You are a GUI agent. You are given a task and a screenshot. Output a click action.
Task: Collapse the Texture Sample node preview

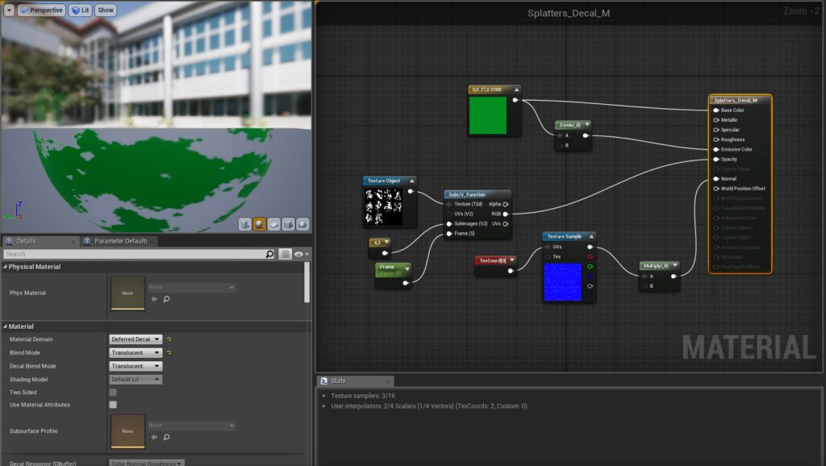click(x=591, y=236)
